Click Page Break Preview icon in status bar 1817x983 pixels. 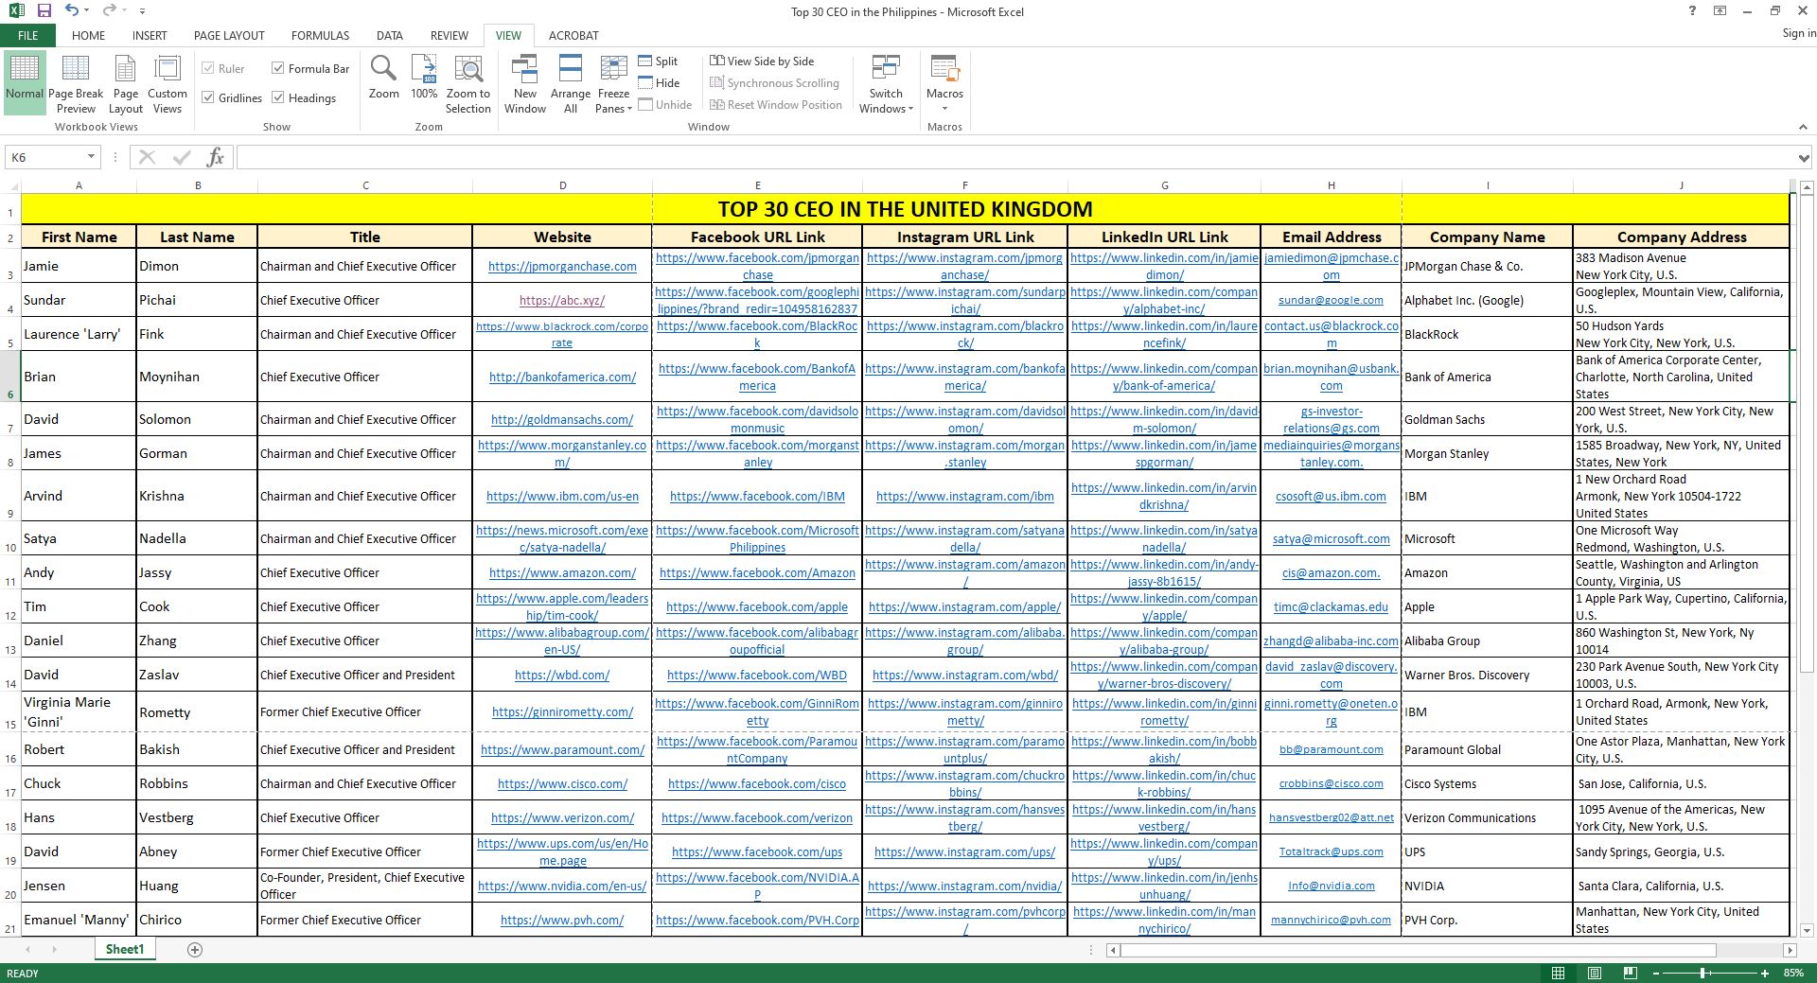[1630, 973]
